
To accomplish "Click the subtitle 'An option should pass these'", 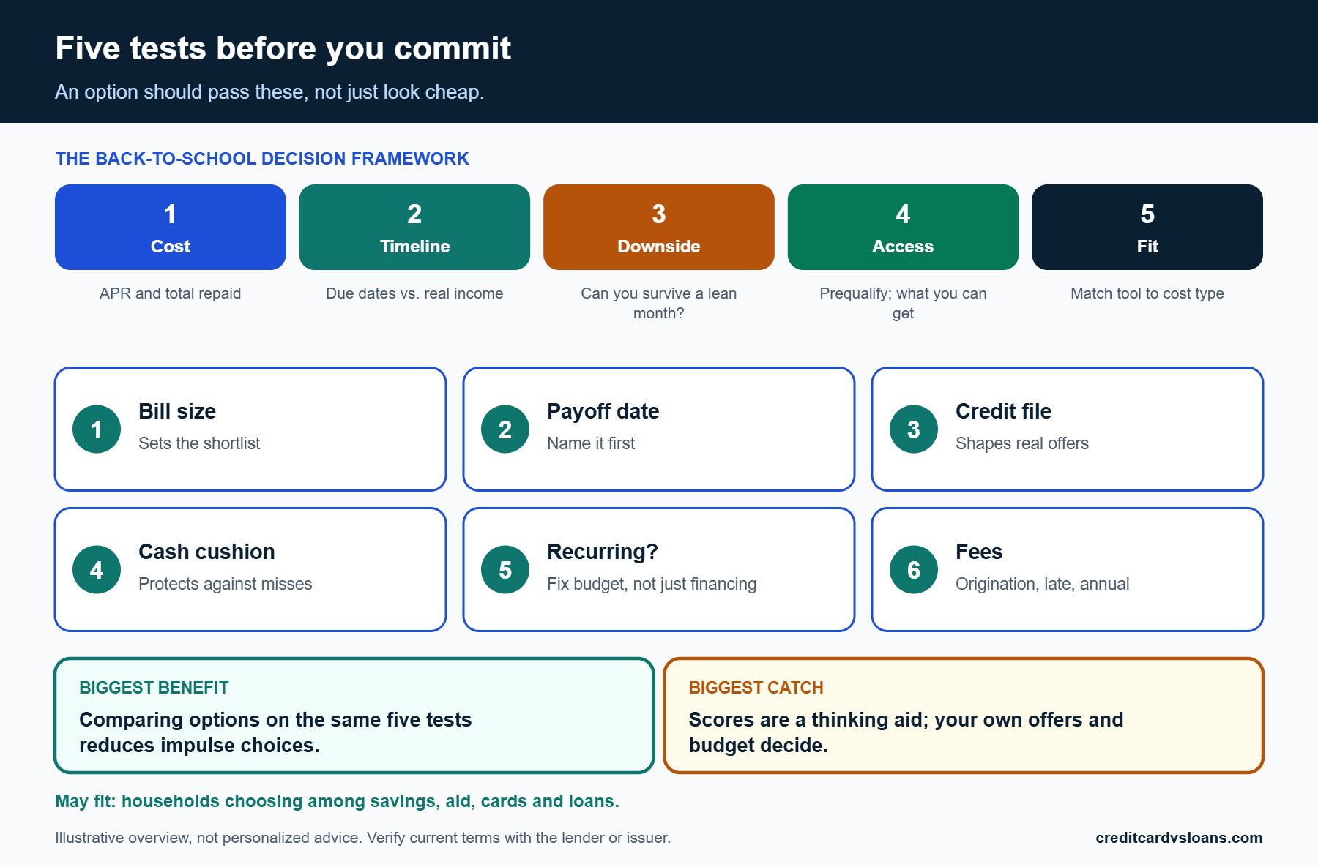I will pyautogui.click(x=269, y=92).
